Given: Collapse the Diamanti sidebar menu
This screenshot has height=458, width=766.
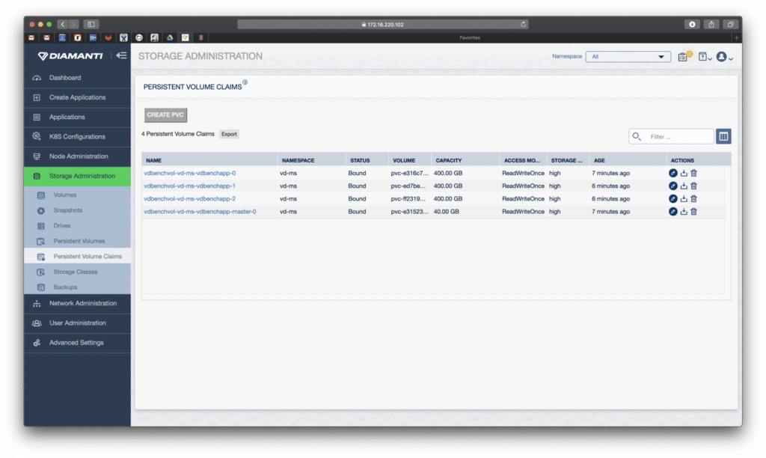Looking at the screenshot, I should (121, 55).
